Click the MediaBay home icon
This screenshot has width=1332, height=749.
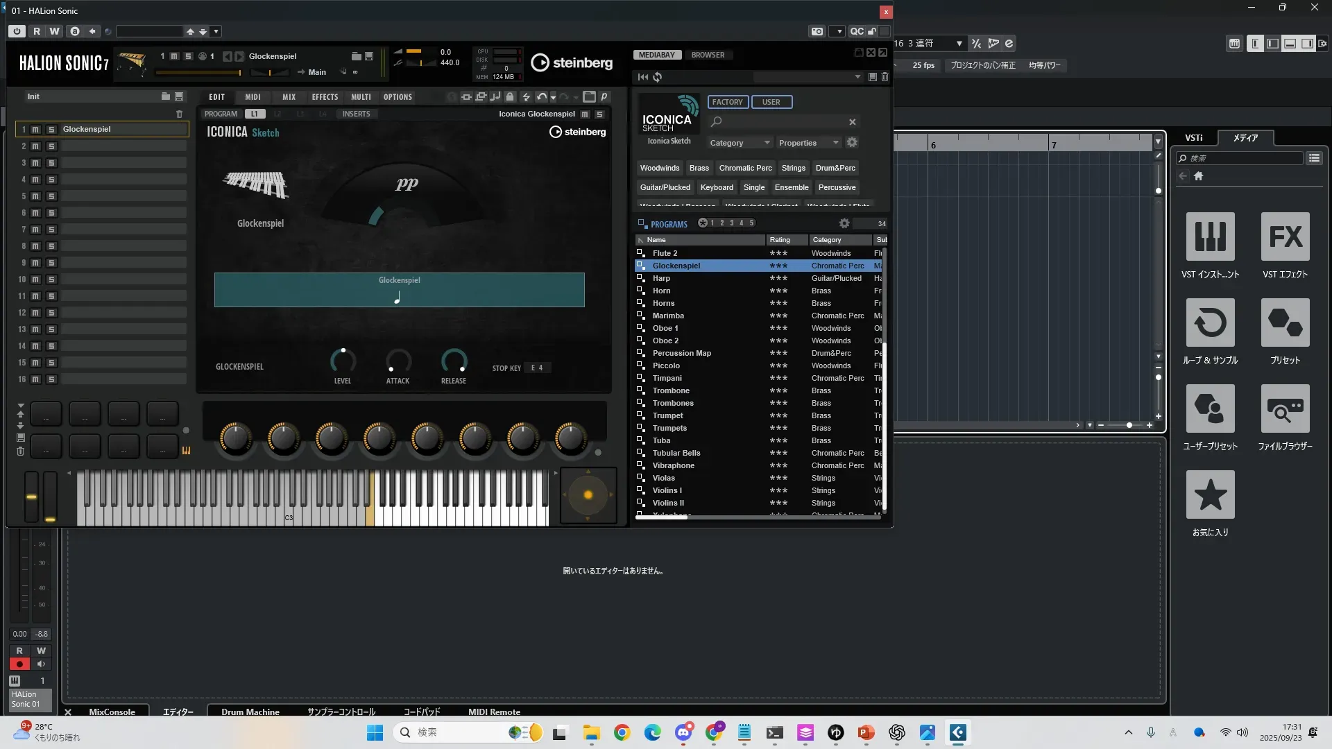coord(1198,176)
